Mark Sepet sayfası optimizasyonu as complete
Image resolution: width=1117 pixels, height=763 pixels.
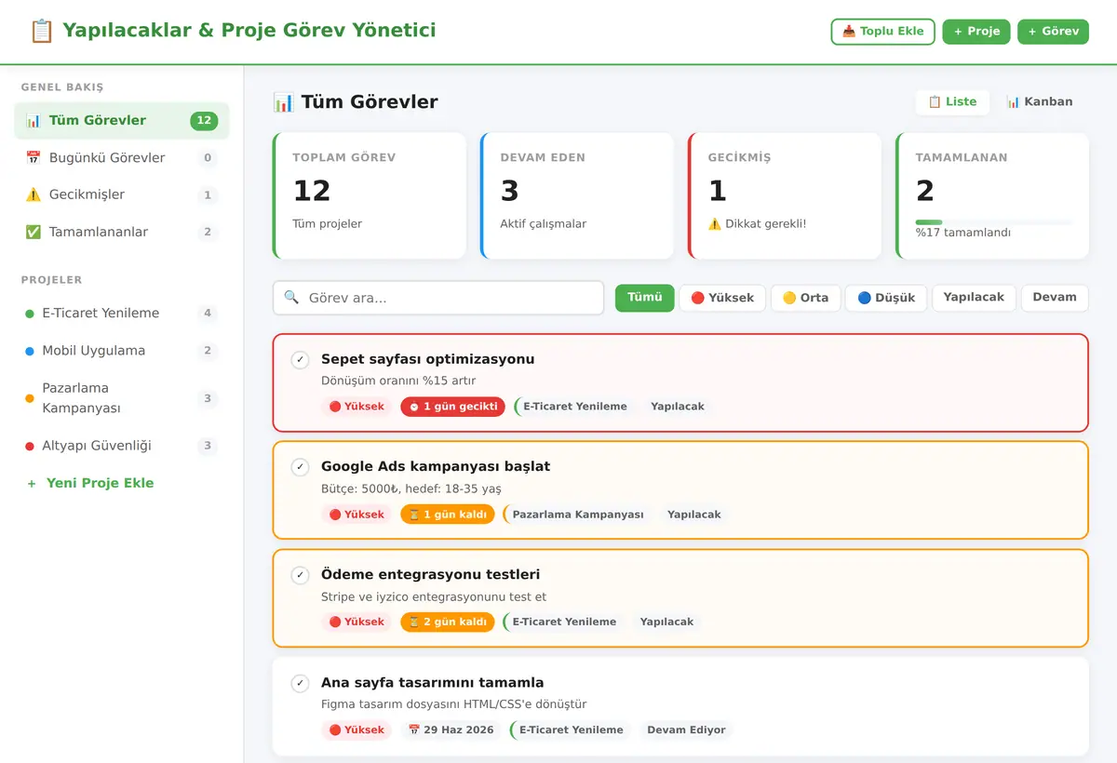(x=300, y=360)
